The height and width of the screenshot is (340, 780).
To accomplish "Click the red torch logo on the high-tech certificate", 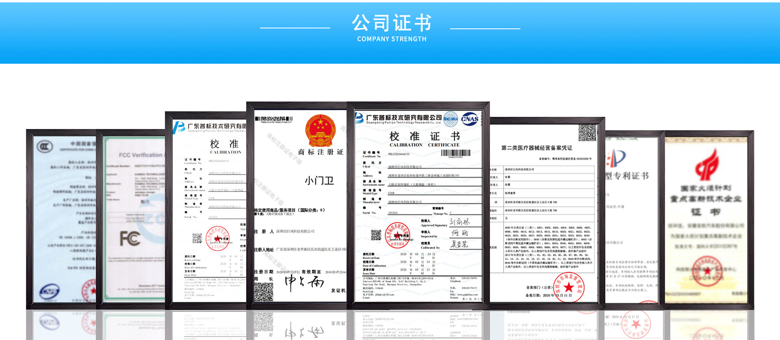I will pos(707,164).
